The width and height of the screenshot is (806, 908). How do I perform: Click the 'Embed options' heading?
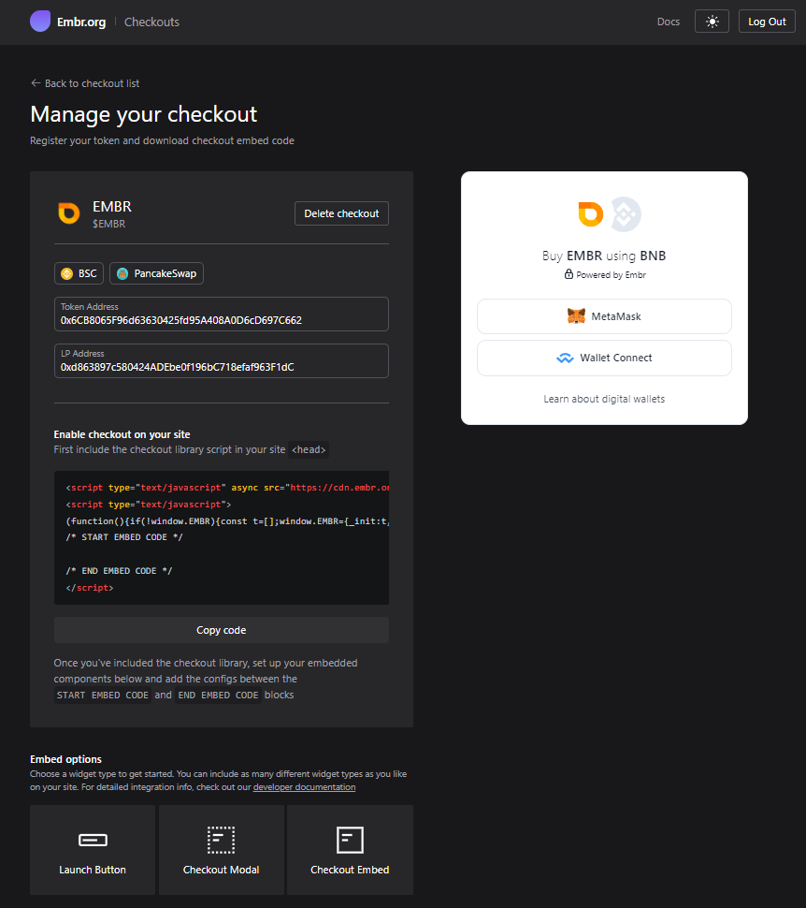[66, 759]
